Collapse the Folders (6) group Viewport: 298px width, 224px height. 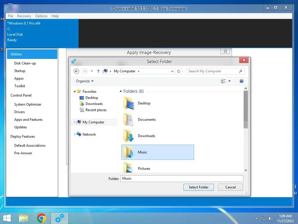tap(120, 91)
